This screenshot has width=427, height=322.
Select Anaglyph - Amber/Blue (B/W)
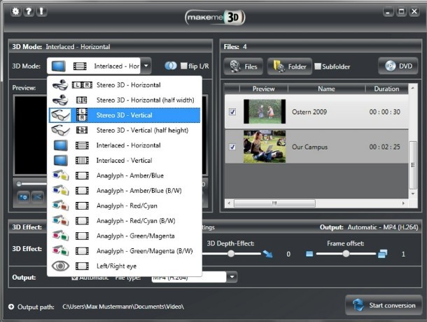(x=125, y=191)
